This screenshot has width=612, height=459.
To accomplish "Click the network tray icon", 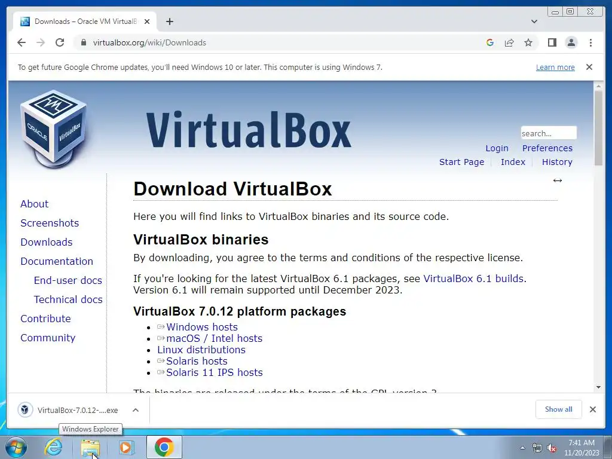I will (x=537, y=448).
